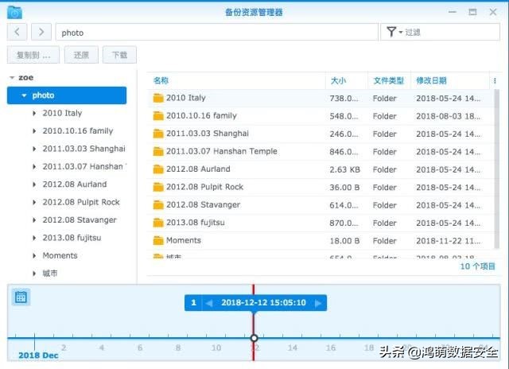Click the version number 1 badge
The height and width of the screenshot is (369, 509).
(x=193, y=303)
